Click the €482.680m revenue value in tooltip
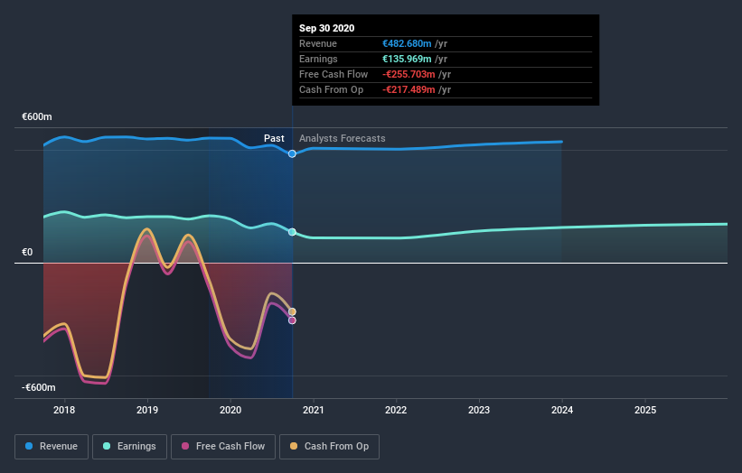This screenshot has height=473, width=742. pyautogui.click(x=407, y=43)
